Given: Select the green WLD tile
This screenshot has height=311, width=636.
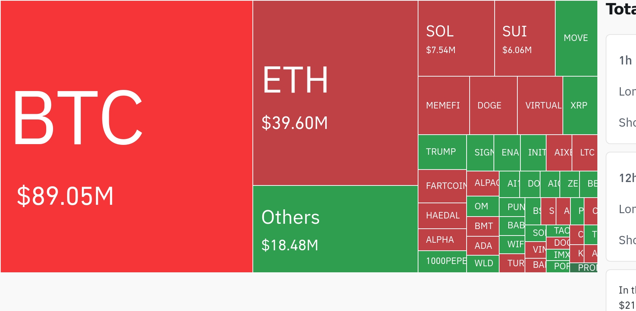Looking at the screenshot, I should (x=482, y=264).
